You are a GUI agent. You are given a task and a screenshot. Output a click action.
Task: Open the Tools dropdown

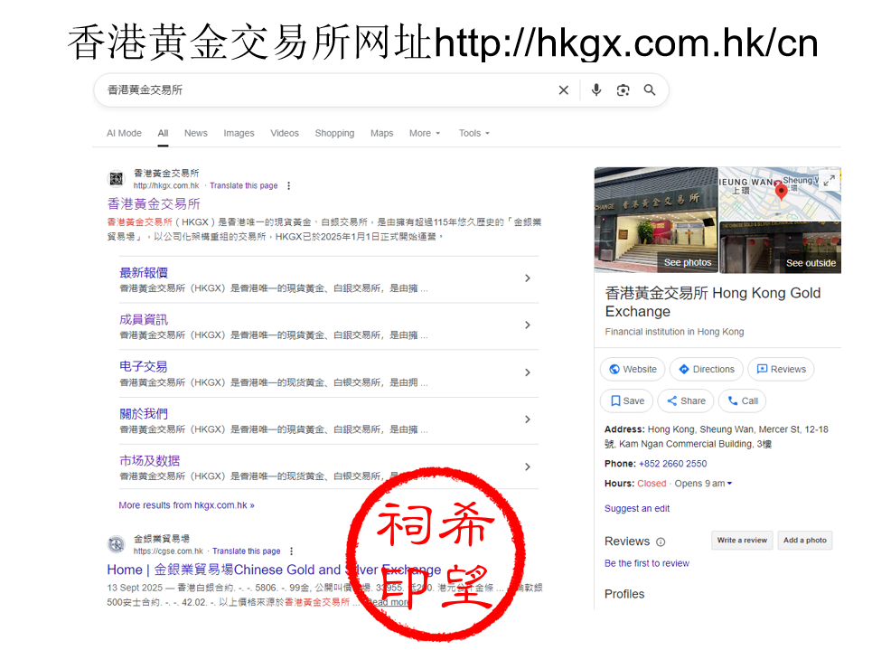[x=474, y=133]
